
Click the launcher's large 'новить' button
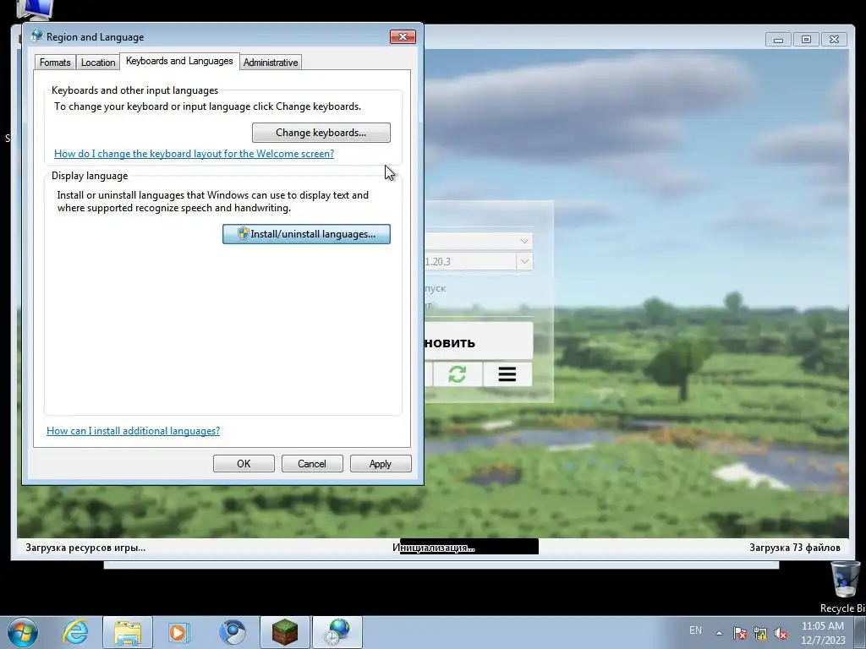click(479, 342)
